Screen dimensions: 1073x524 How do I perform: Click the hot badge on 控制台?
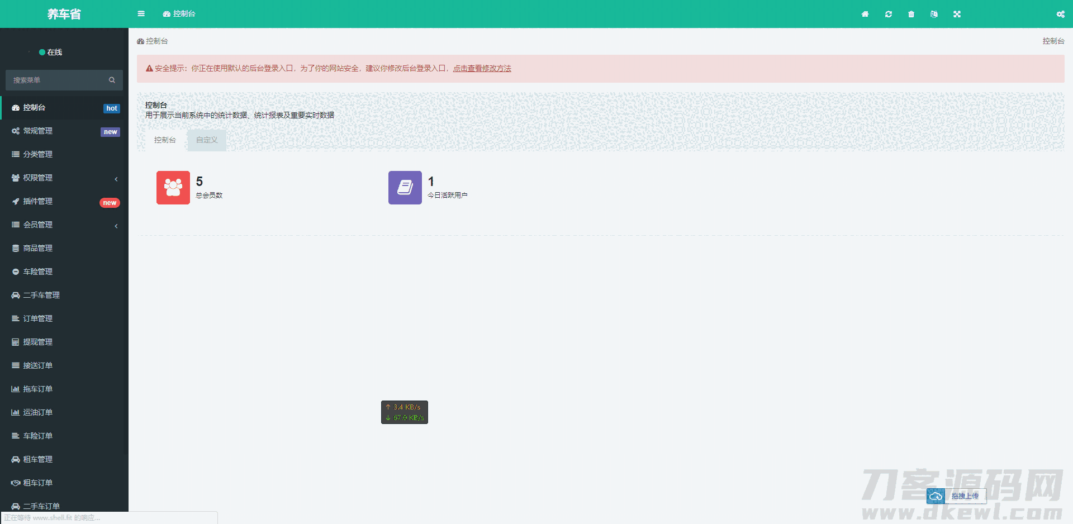112,108
